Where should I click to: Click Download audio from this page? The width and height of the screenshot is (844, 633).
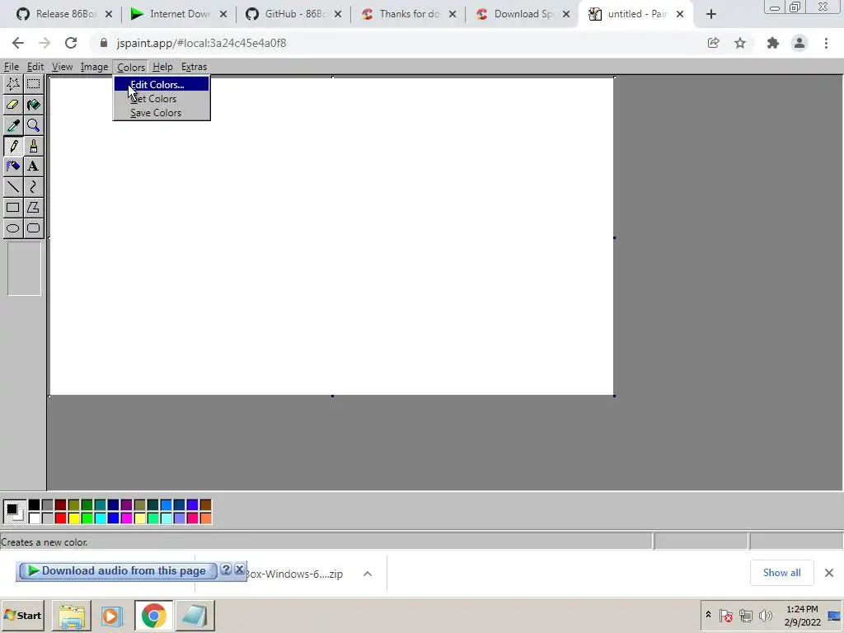click(x=117, y=570)
